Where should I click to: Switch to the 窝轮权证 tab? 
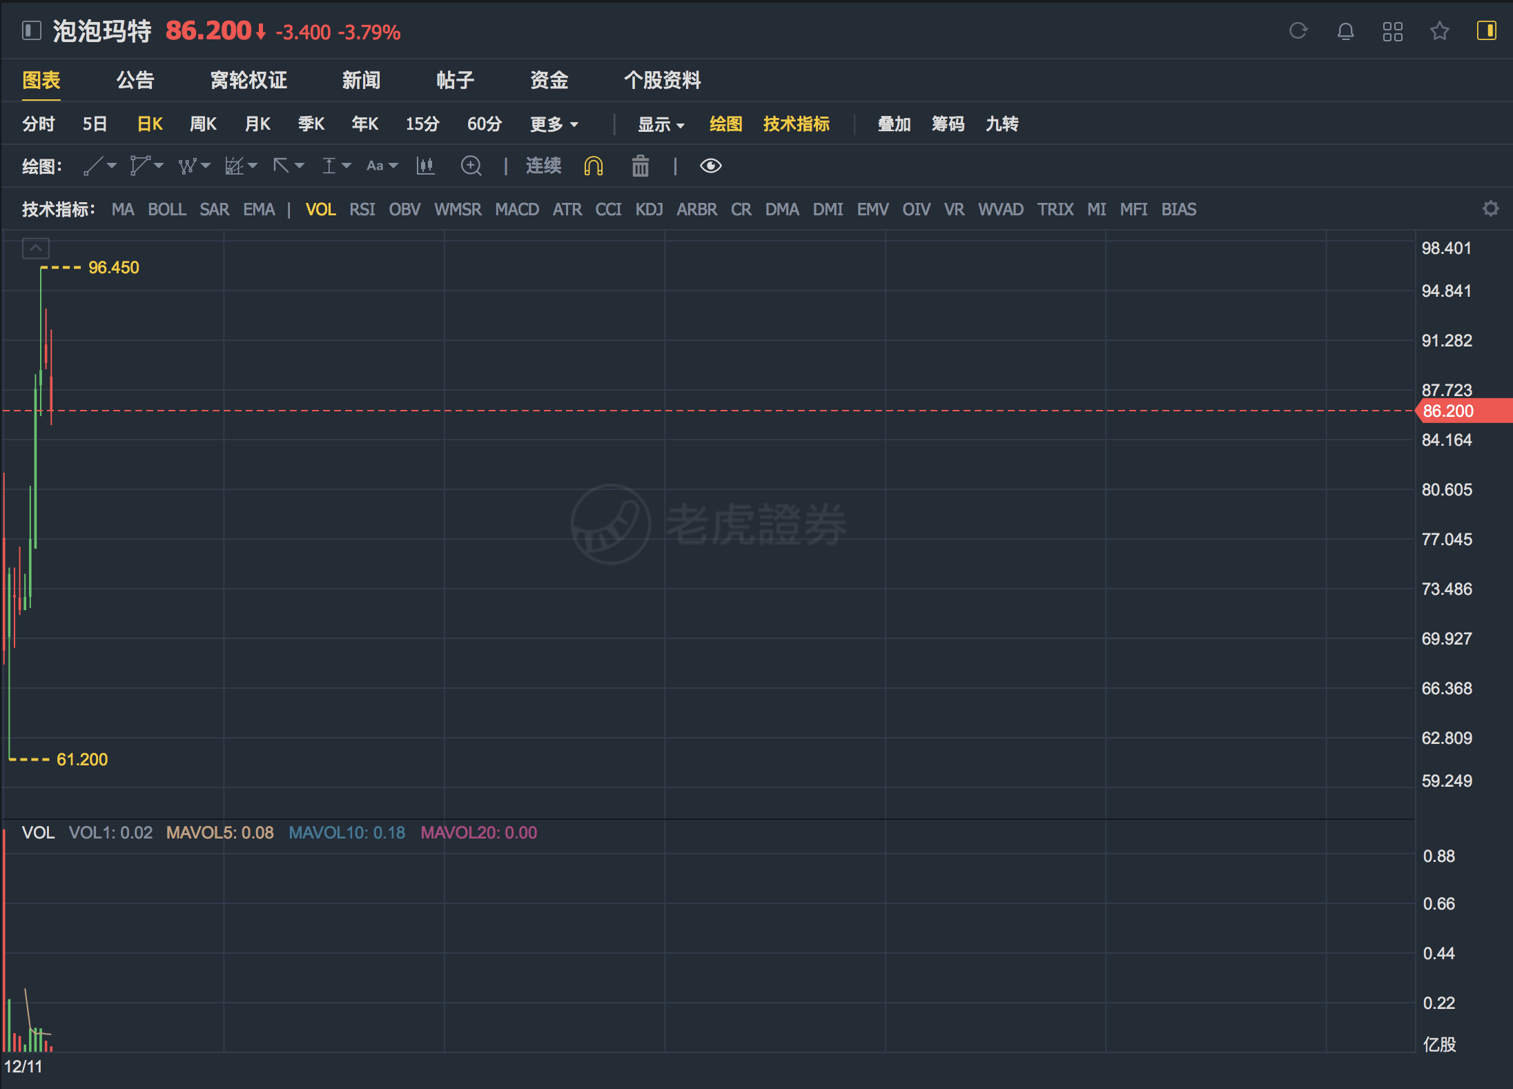point(248,80)
